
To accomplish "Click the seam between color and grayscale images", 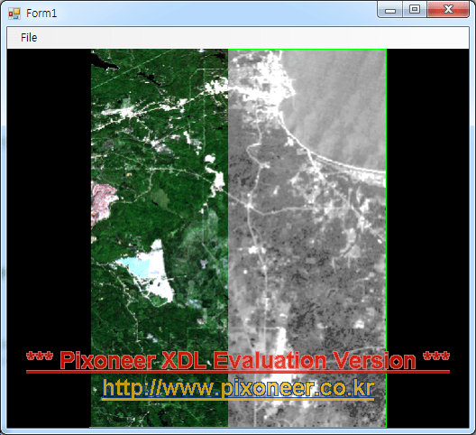I will tap(228, 238).
